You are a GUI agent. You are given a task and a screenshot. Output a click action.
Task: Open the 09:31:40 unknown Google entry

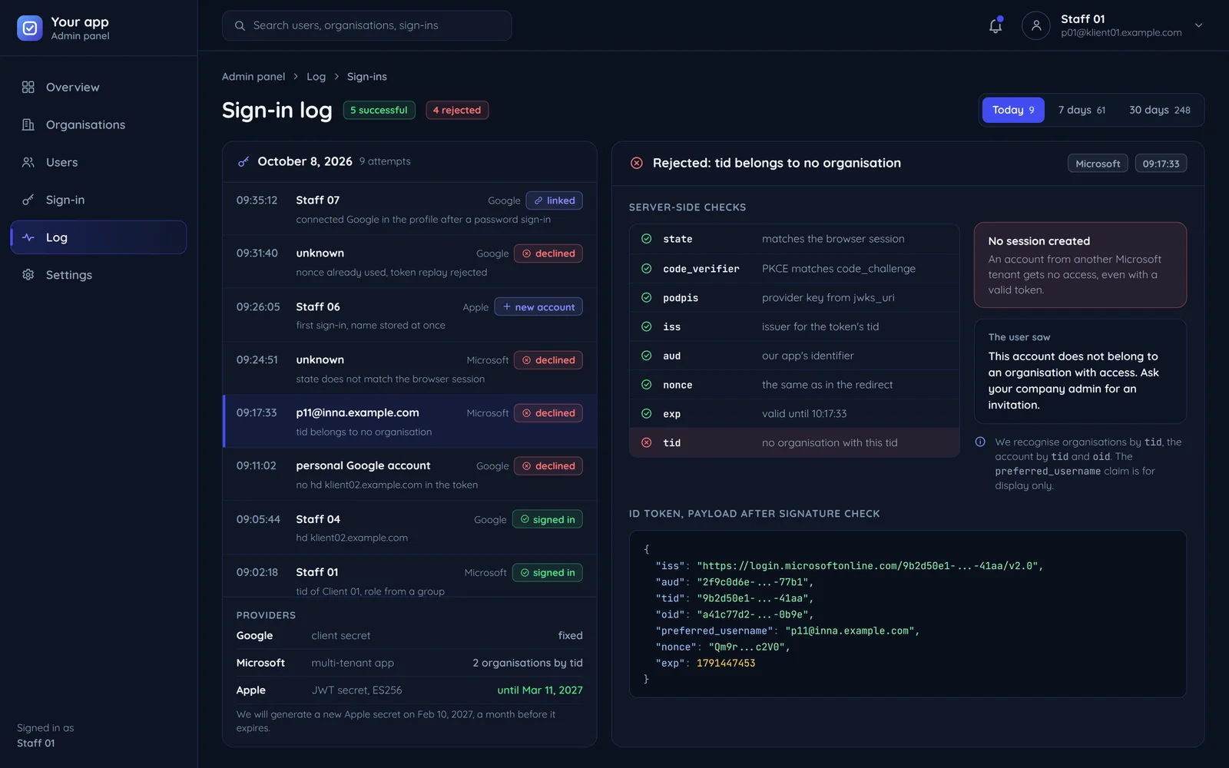(409, 262)
